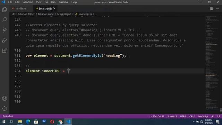Show hidden system tray icons
The width and height of the screenshot is (222, 125).
194,122
